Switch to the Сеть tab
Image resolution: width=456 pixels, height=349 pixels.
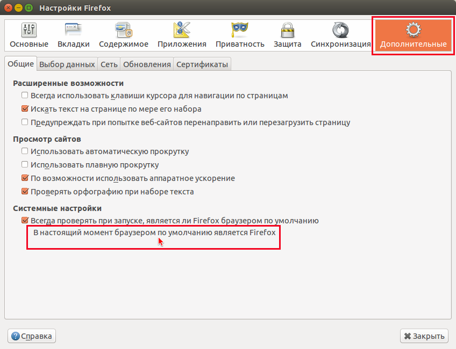(x=109, y=63)
